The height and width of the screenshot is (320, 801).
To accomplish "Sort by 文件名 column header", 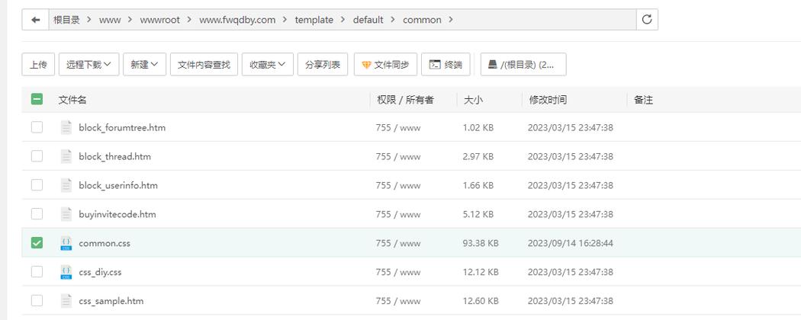I will coord(72,100).
